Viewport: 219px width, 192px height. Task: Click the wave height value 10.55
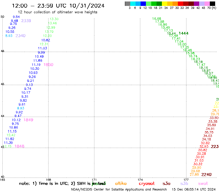click(x=10, y=32)
